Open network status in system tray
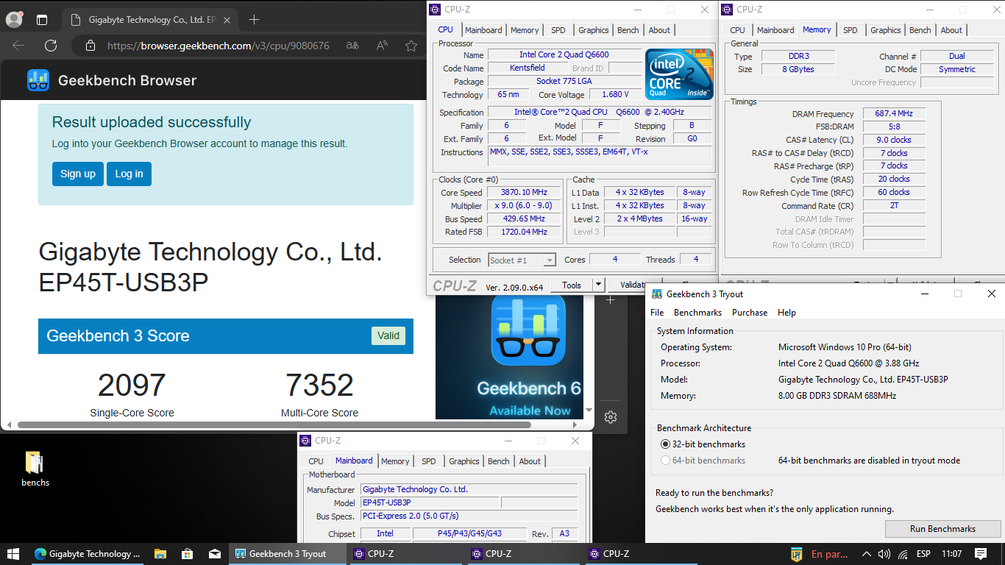 coord(903,554)
